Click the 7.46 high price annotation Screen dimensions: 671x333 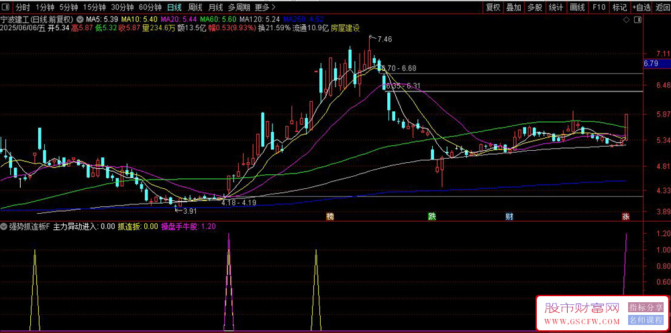(384, 39)
